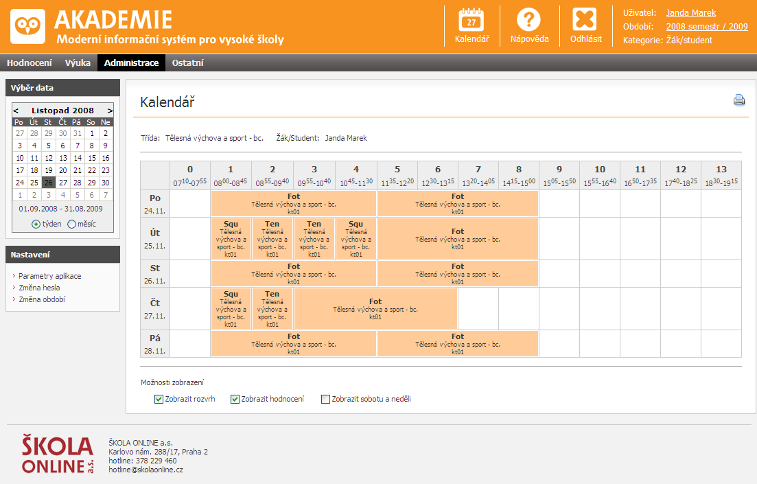
Task: Select the týden radio button
Action: point(36,224)
